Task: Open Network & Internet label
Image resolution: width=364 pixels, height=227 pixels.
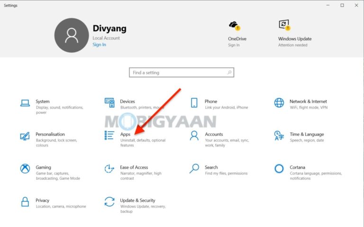Action: pos(308,101)
